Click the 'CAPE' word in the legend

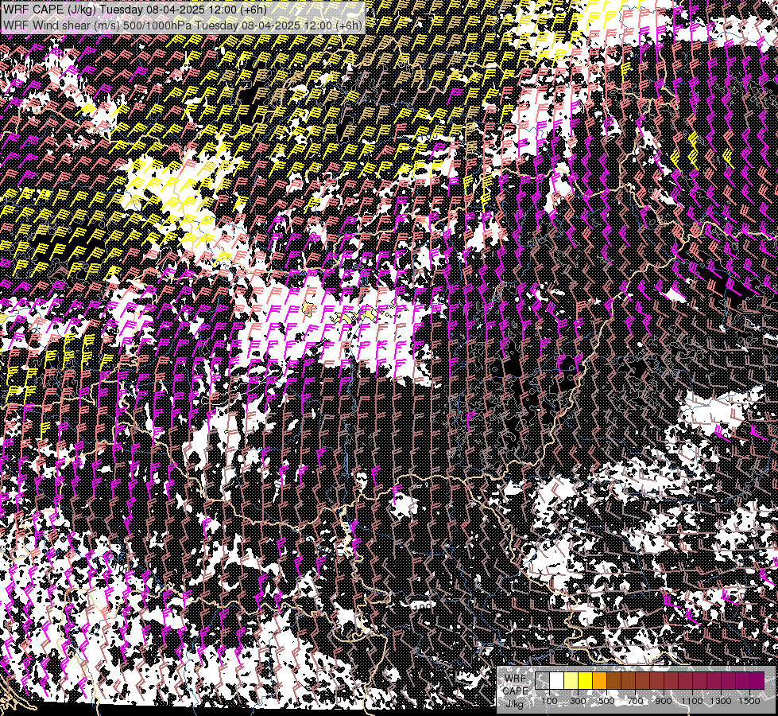pyautogui.click(x=515, y=691)
